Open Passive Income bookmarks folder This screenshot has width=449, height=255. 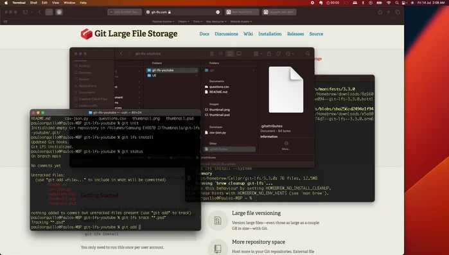click(x=163, y=21)
